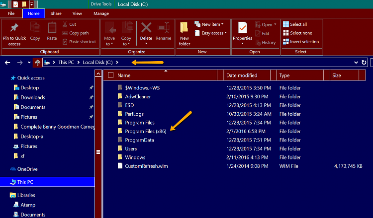
Task: Click the Paste clipboard icon
Action: coord(52,28)
